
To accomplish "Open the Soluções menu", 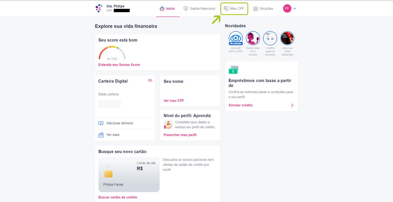I will pos(263,9).
